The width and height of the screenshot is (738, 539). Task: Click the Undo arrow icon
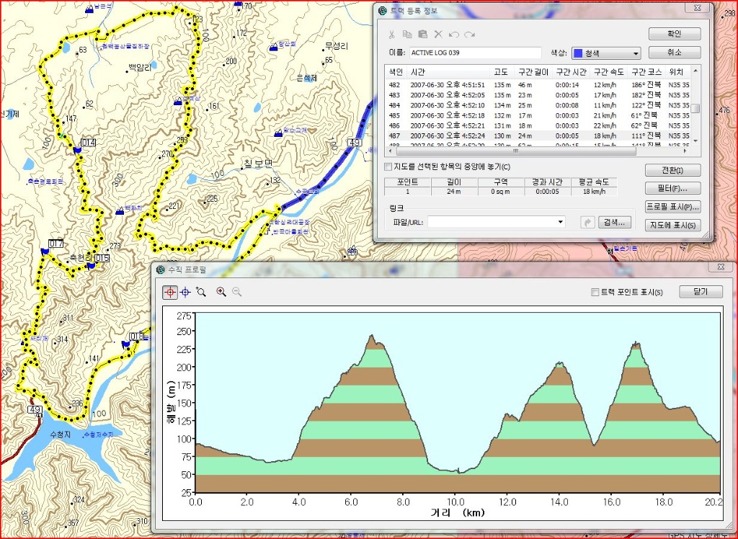(x=454, y=35)
